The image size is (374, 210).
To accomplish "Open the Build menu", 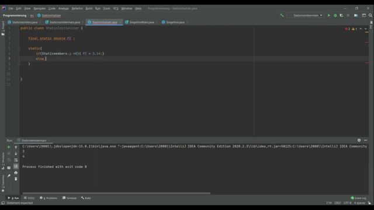I will coord(89,8).
